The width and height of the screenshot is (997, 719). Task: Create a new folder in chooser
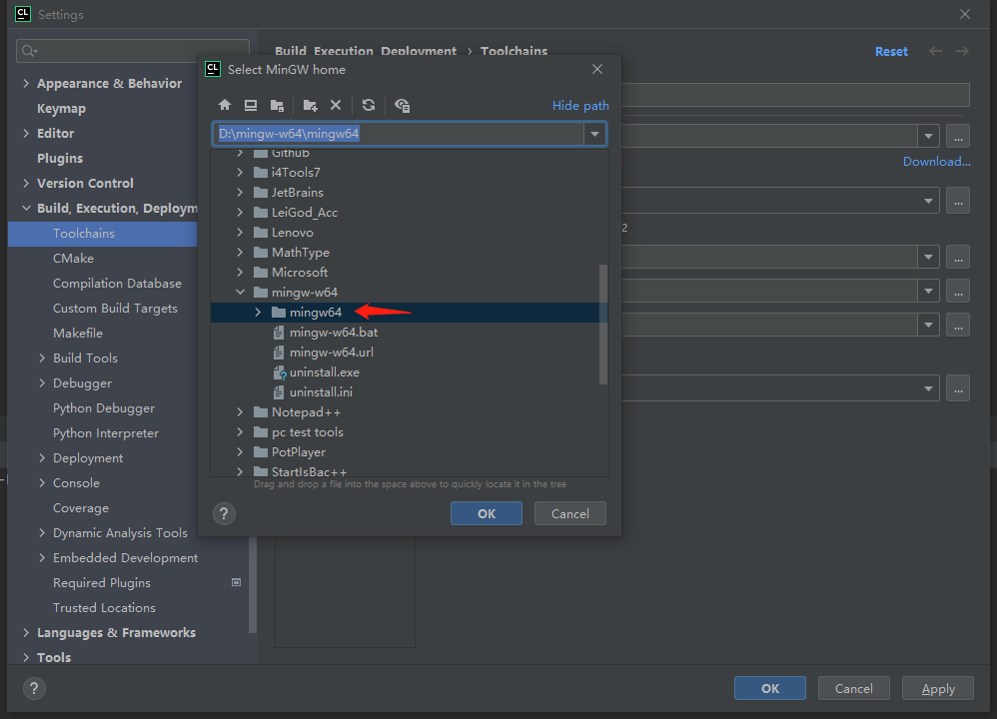tap(310, 105)
